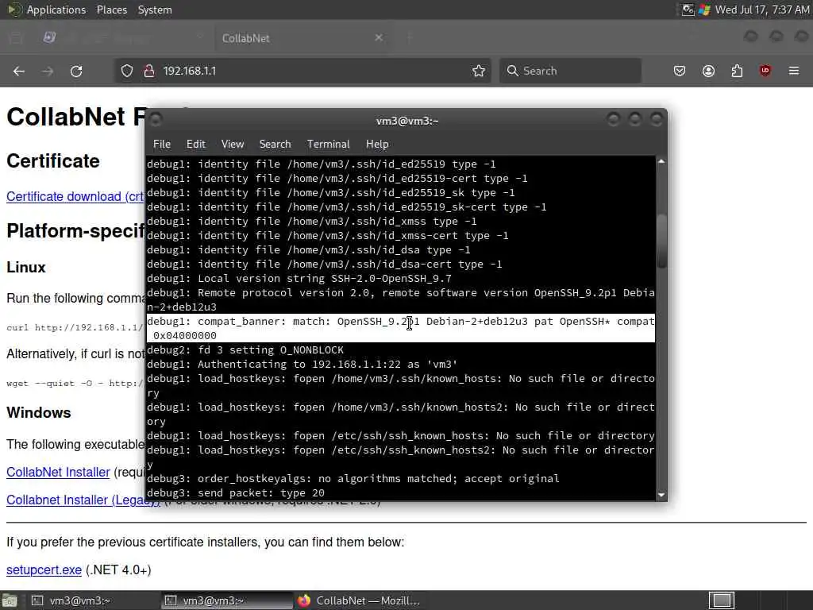Click the terminal scrollbar up arrow
The height and width of the screenshot is (610, 813).
point(661,162)
